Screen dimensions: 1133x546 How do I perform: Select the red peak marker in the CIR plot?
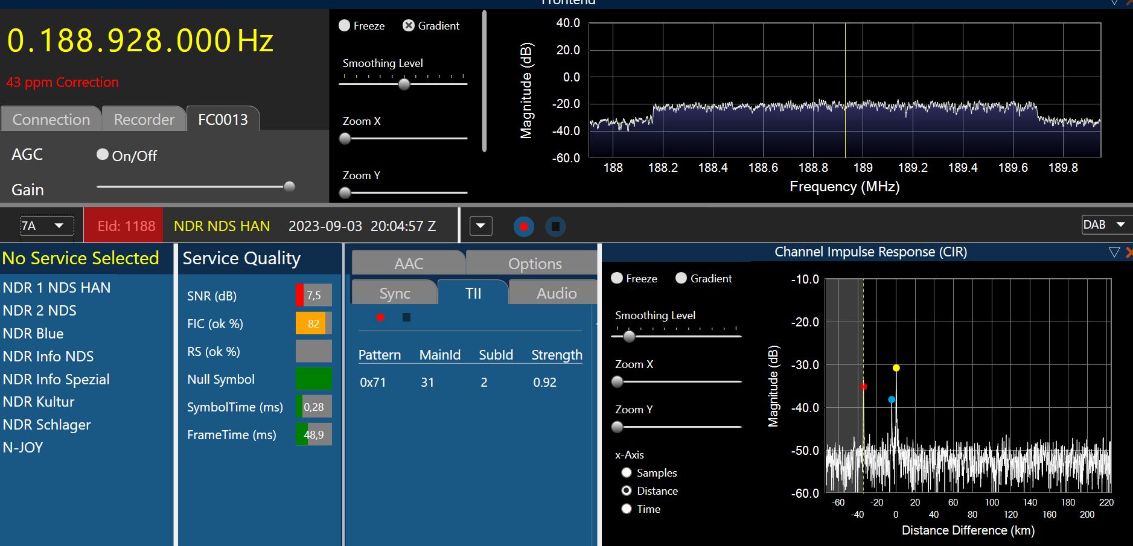[864, 387]
